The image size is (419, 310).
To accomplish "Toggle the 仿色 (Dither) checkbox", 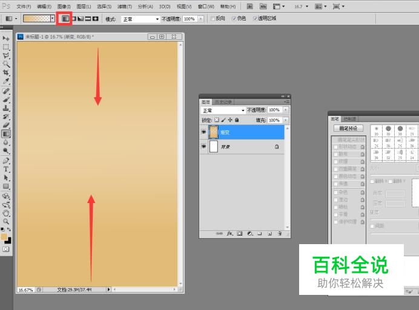I will pyautogui.click(x=234, y=19).
